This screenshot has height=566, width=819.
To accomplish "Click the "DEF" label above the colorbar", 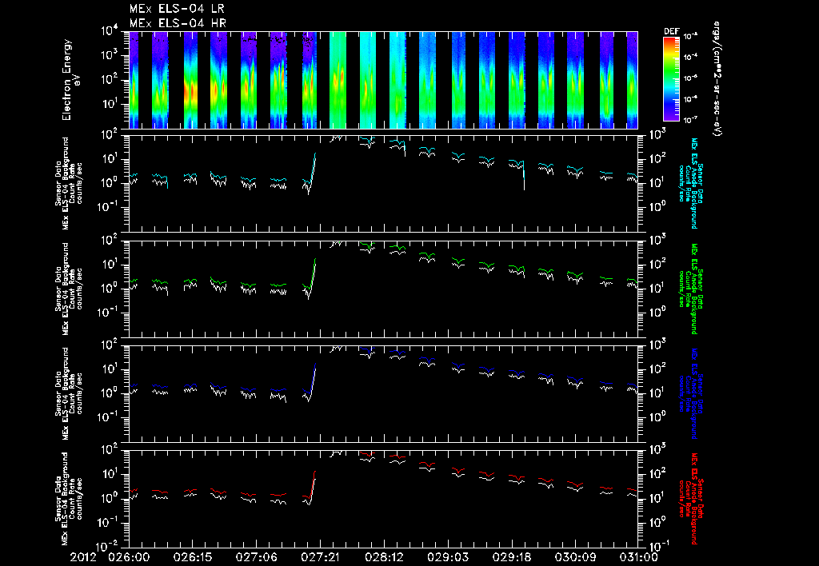I will tap(671, 31).
